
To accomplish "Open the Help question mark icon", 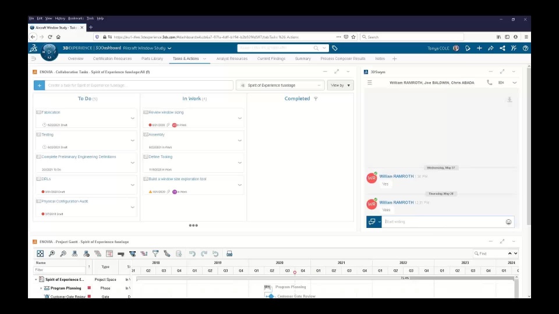I will 525,48.
